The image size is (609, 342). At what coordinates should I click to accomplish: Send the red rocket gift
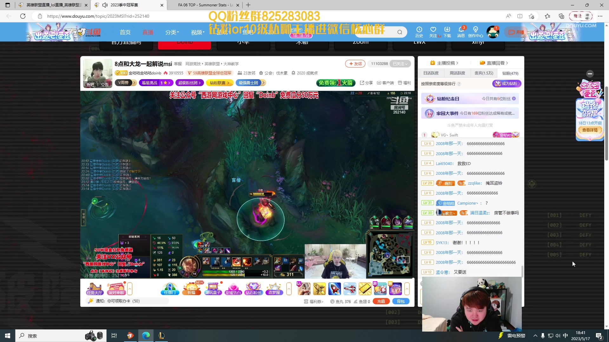334,289
